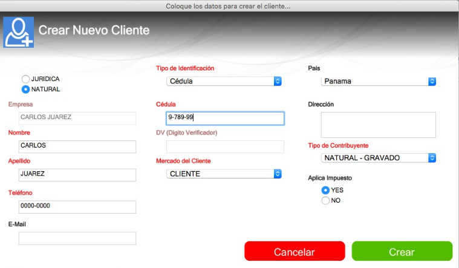Focus the Apellido field containing JUAREZ
This screenshot has width=459, height=268.
pyautogui.click(x=77, y=175)
